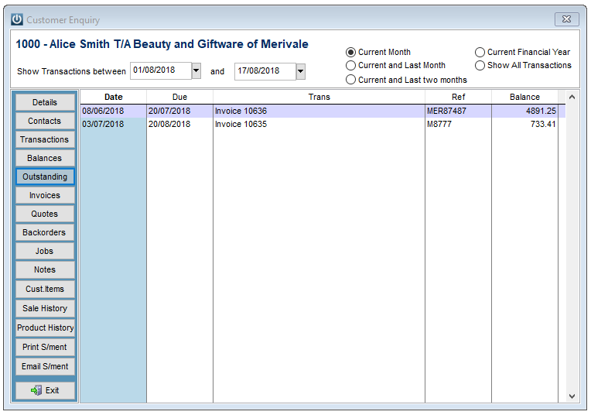Image resolution: width=591 pixels, height=415 pixels.
Task: Open Cust.Items section
Action: click(x=45, y=289)
